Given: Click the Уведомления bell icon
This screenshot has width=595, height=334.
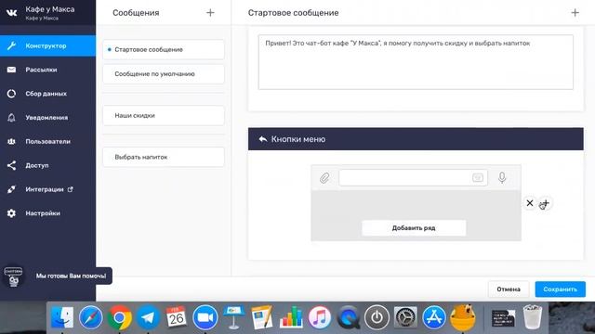Looking at the screenshot, I should [x=11, y=118].
